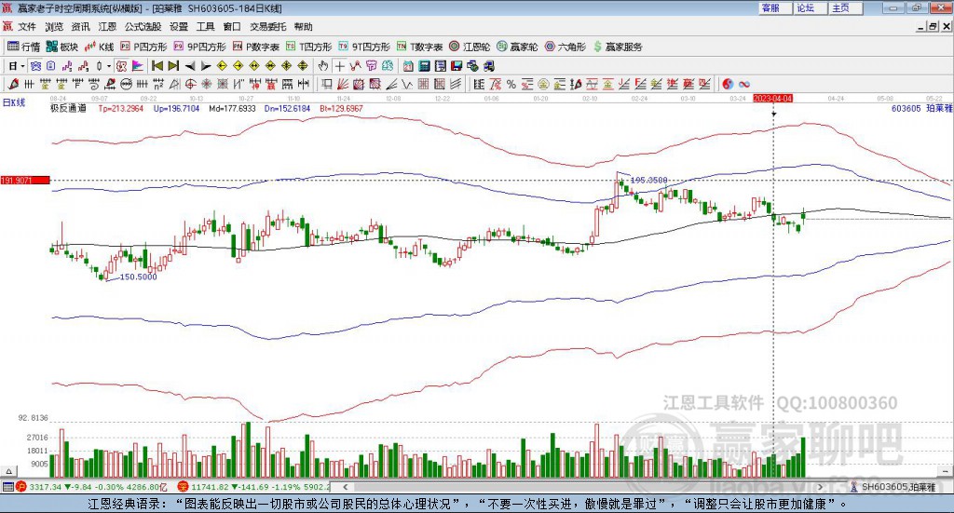The image size is (954, 513).
Task: Switch to the K线 chart view
Action: pyautogui.click(x=100, y=47)
